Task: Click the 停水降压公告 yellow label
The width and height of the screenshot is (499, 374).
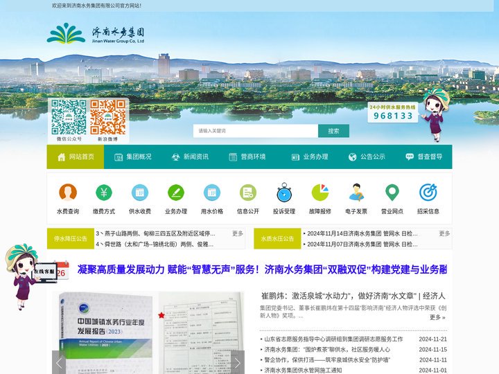Action: click(70, 238)
